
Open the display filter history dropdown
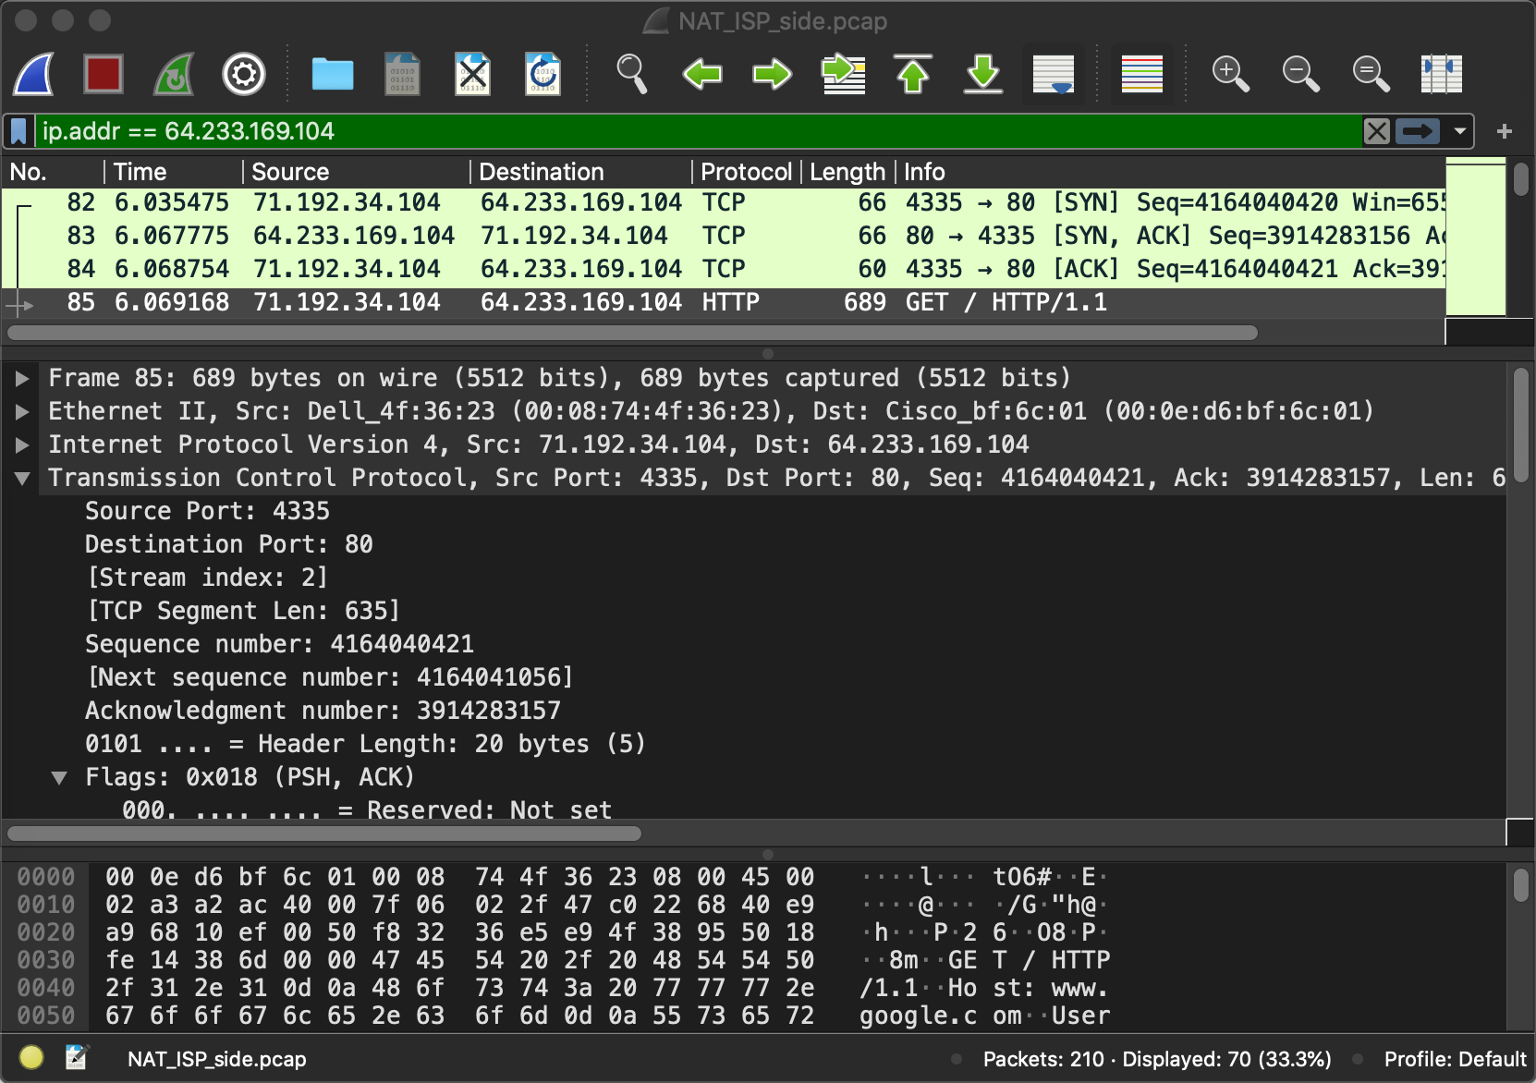pyautogui.click(x=1460, y=131)
